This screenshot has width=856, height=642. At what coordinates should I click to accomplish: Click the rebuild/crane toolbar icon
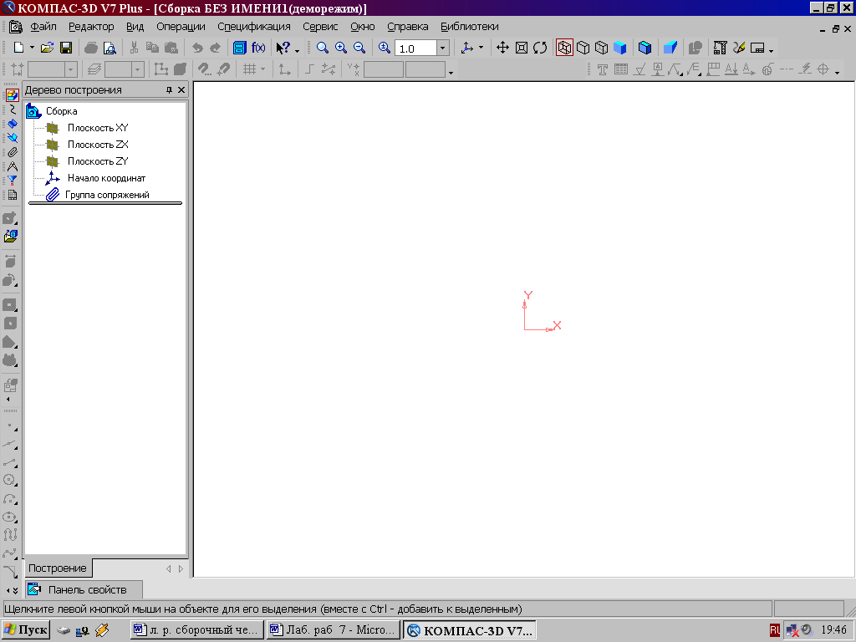click(720, 48)
